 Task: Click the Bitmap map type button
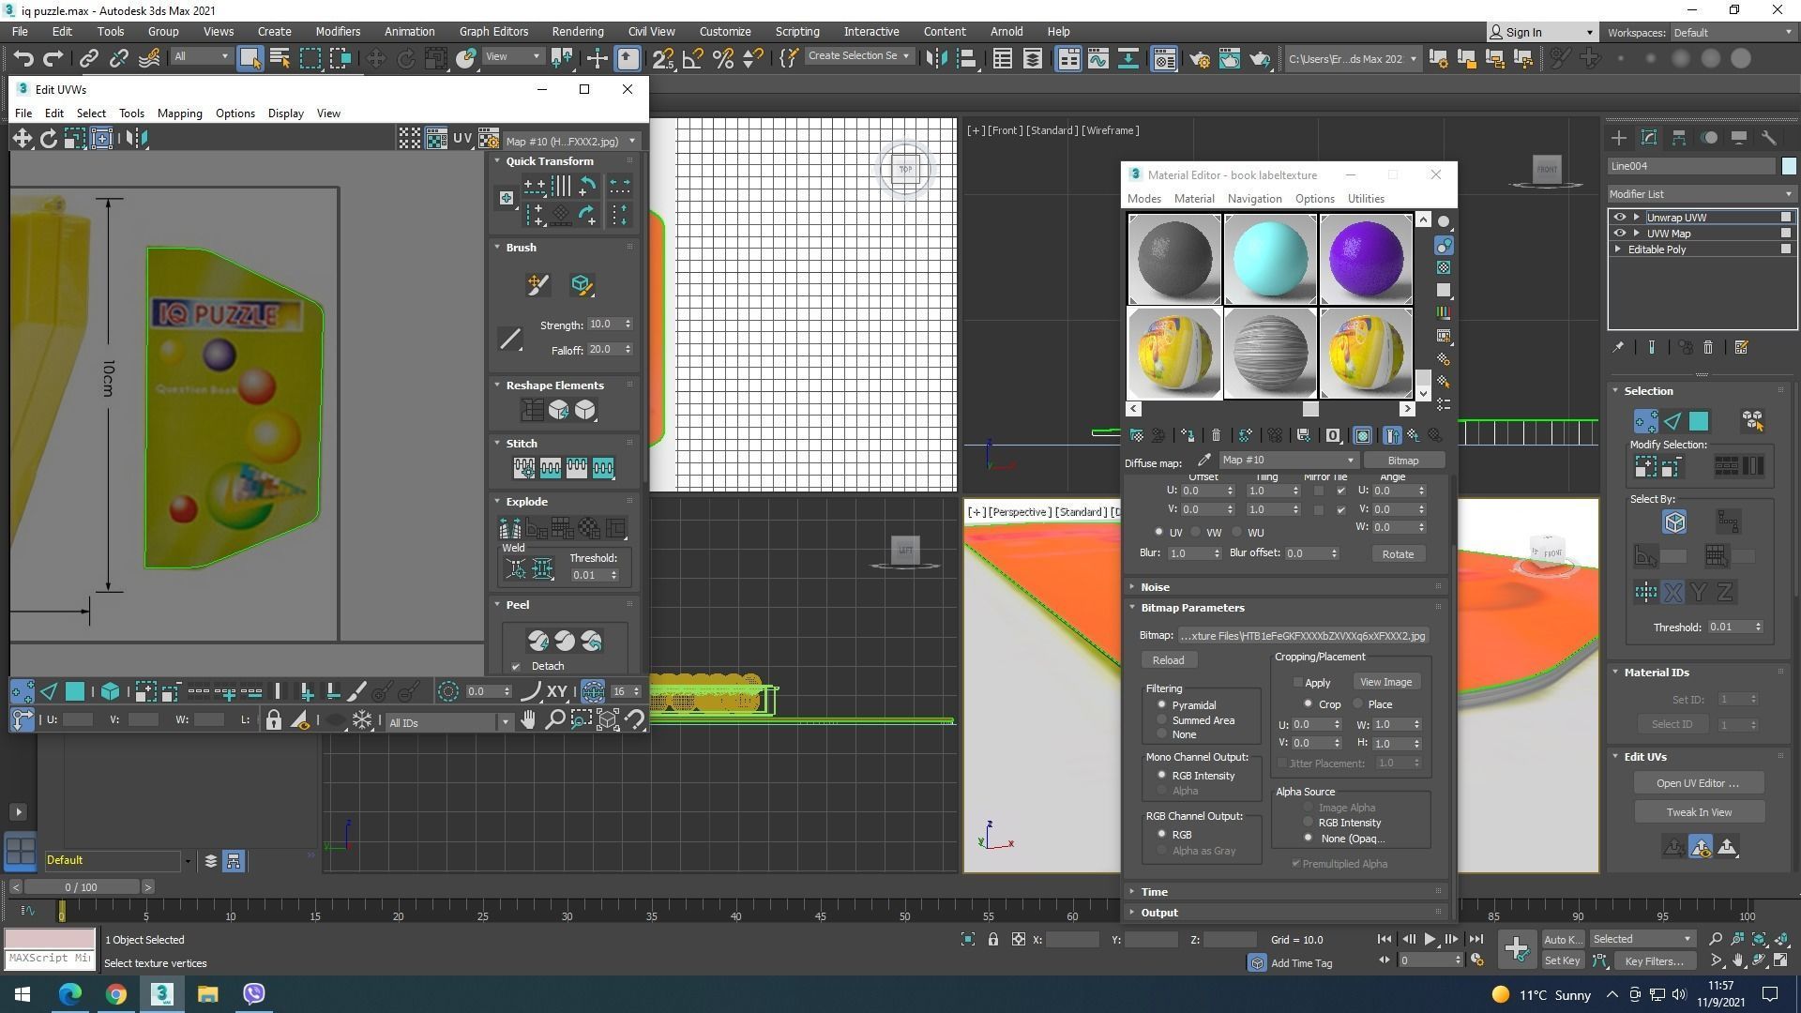(1403, 461)
